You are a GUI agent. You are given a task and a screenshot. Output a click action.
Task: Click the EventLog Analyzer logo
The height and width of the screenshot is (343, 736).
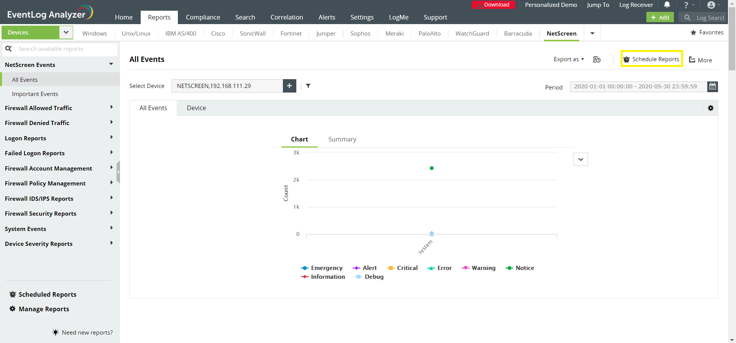[50, 13]
